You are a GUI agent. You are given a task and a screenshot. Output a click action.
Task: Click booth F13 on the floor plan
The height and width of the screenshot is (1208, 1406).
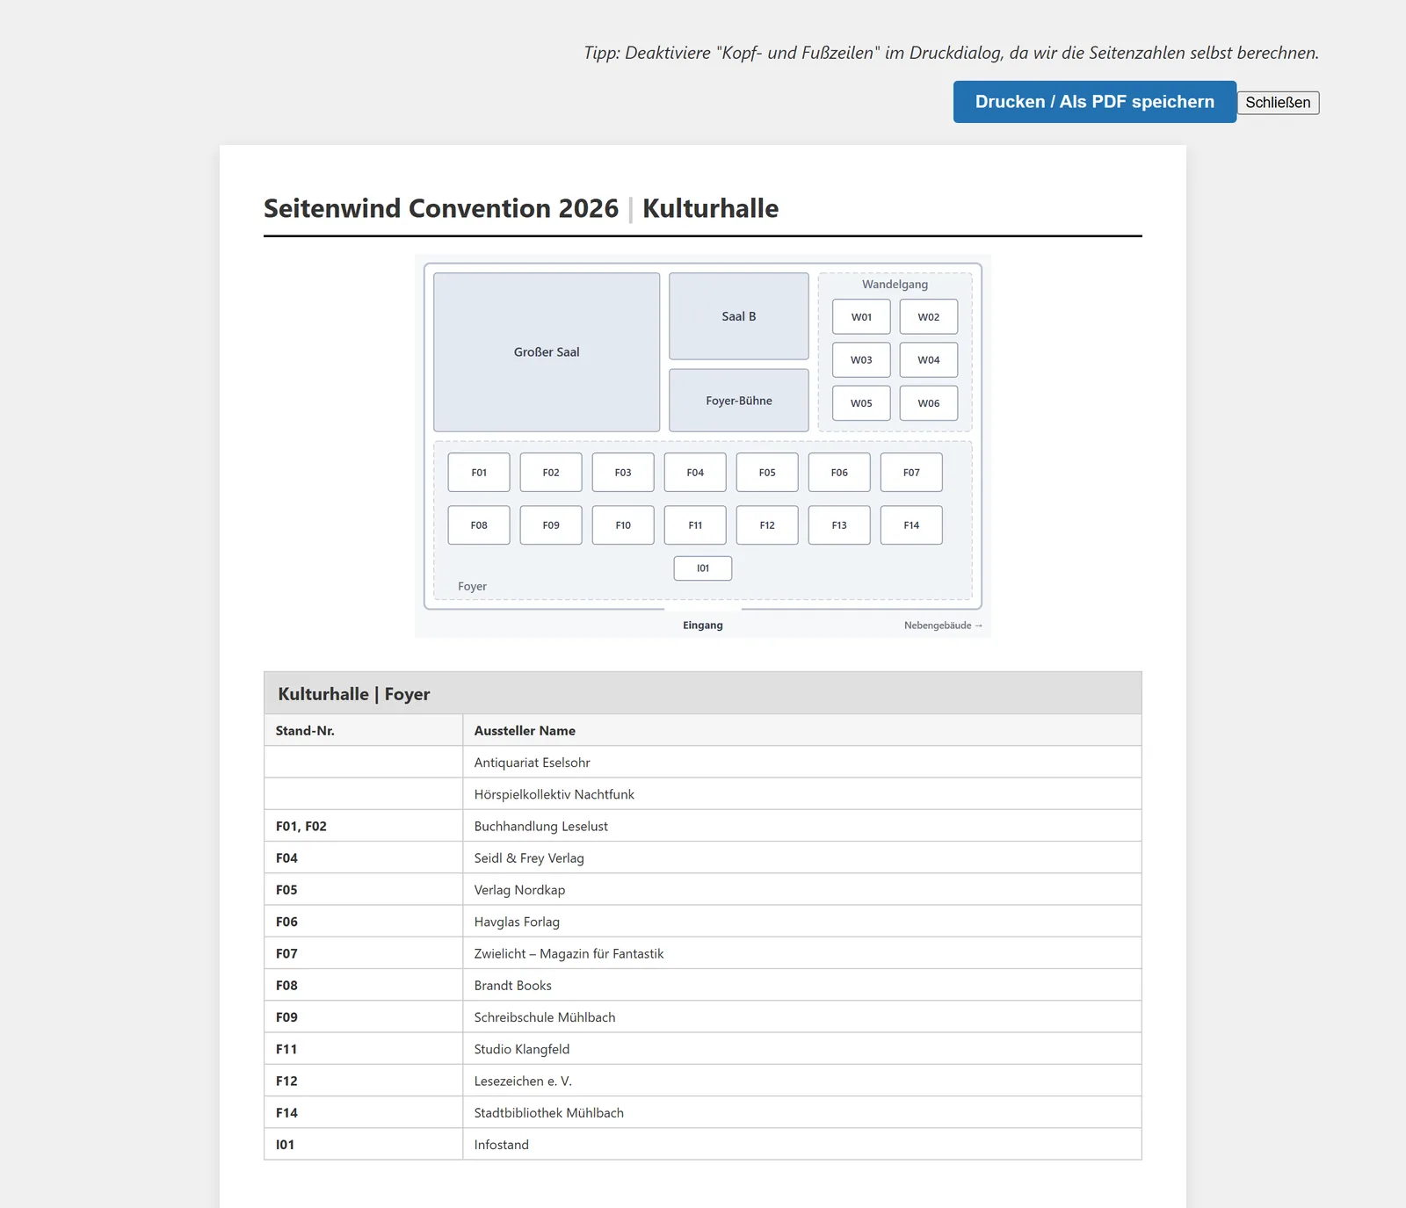839,525
